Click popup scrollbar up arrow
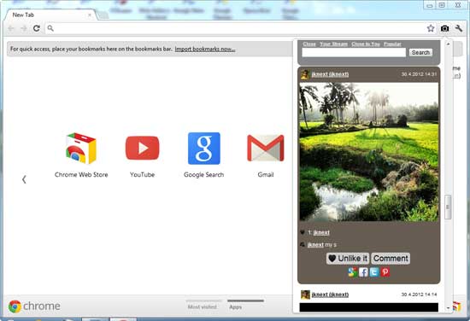 (448, 44)
